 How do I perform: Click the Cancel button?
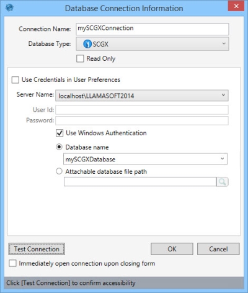click(218, 249)
